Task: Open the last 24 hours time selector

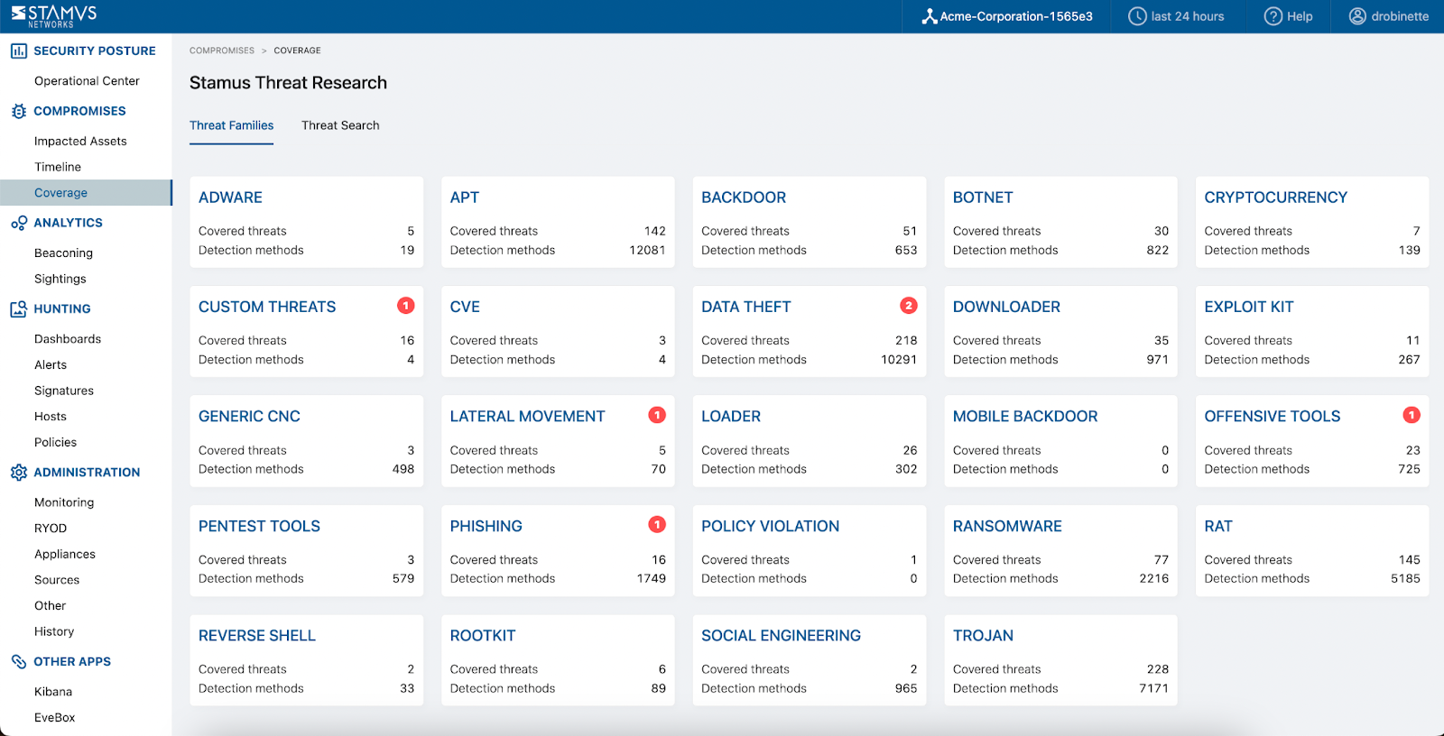Action: click(1177, 16)
